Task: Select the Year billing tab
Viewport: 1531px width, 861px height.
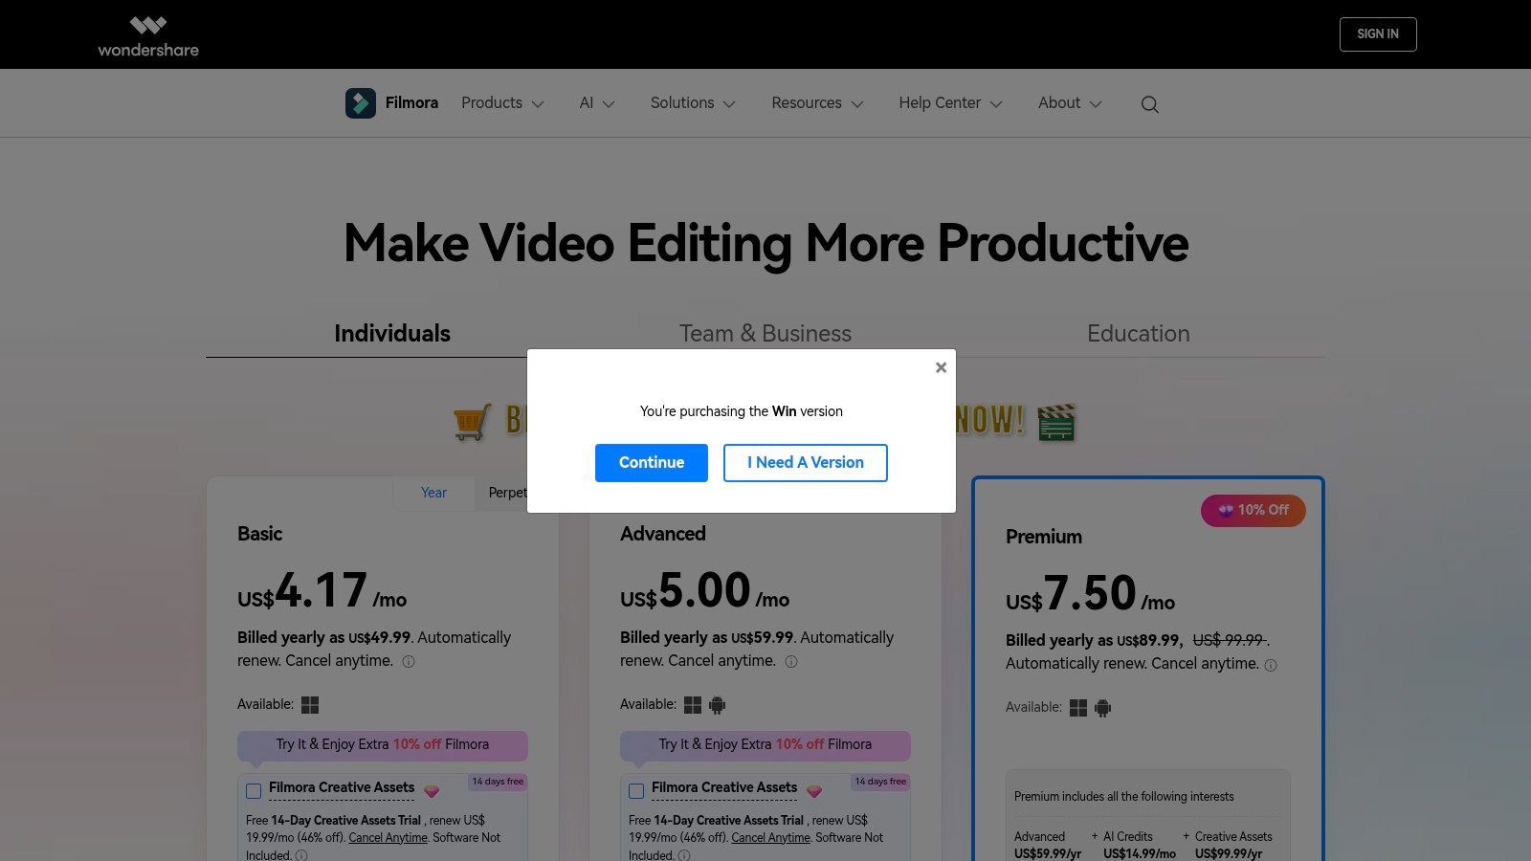Action: pyautogui.click(x=433, y=493)
